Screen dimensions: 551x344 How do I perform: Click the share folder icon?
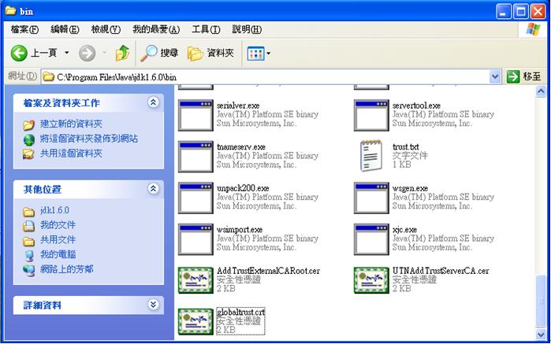click(x=29, y=154)
